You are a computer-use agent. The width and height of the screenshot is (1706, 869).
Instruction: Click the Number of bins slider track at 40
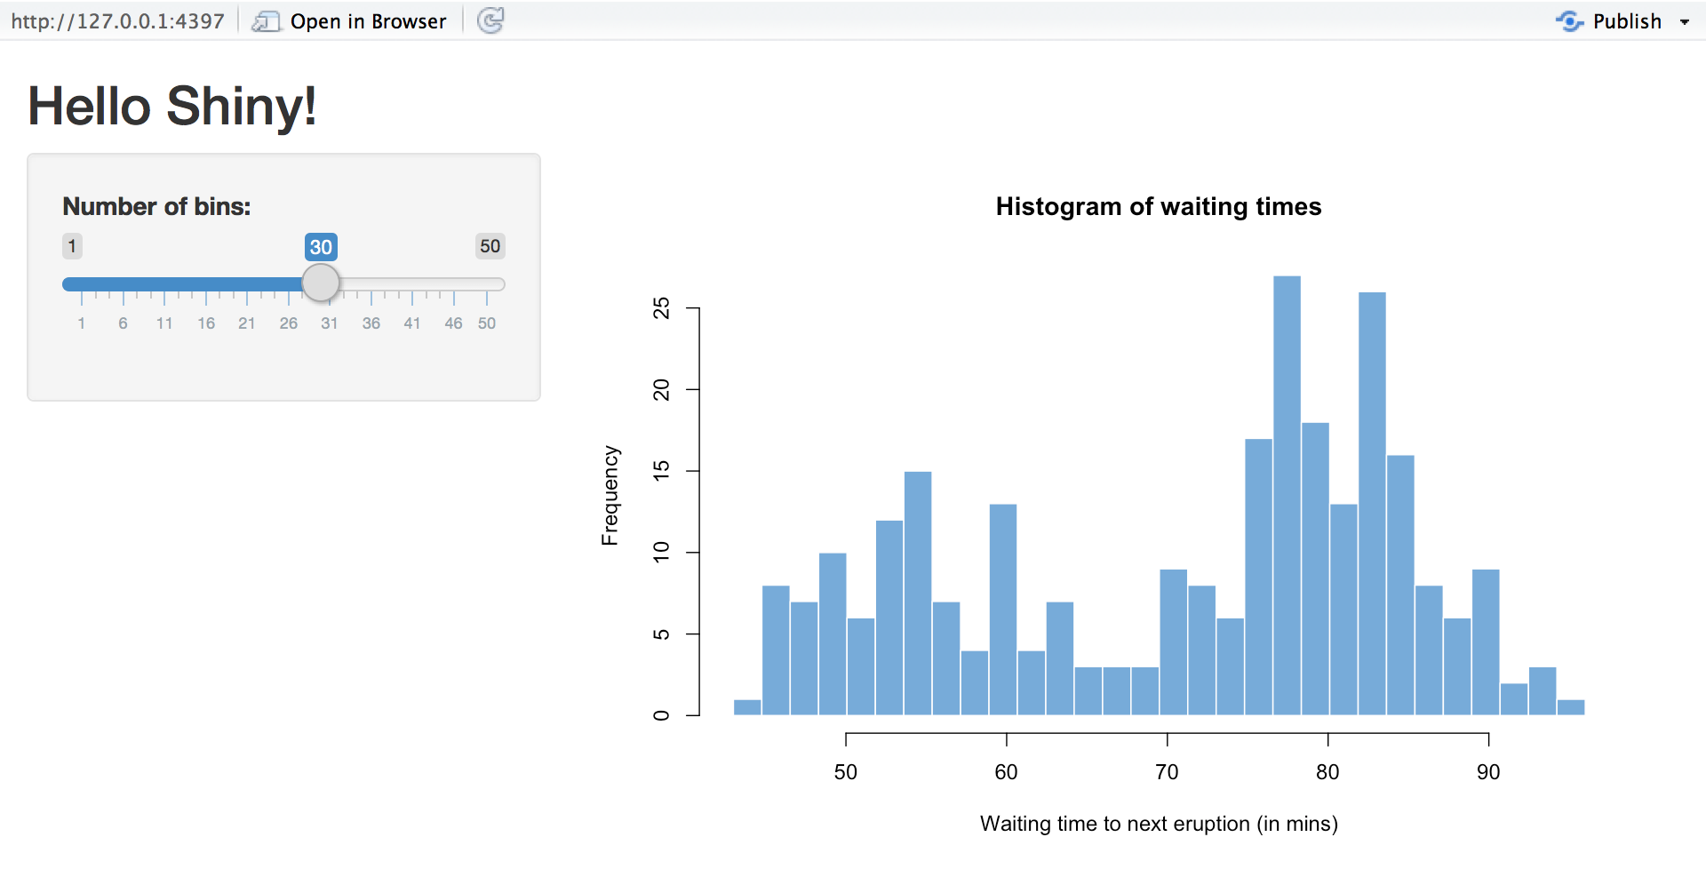pos(404,283)
